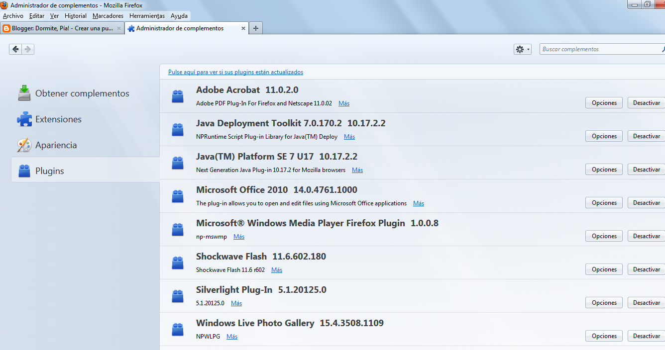Click the Obtener complementos download icon
The width and height of the screenshot is (665, 350).
click(24, 93)
